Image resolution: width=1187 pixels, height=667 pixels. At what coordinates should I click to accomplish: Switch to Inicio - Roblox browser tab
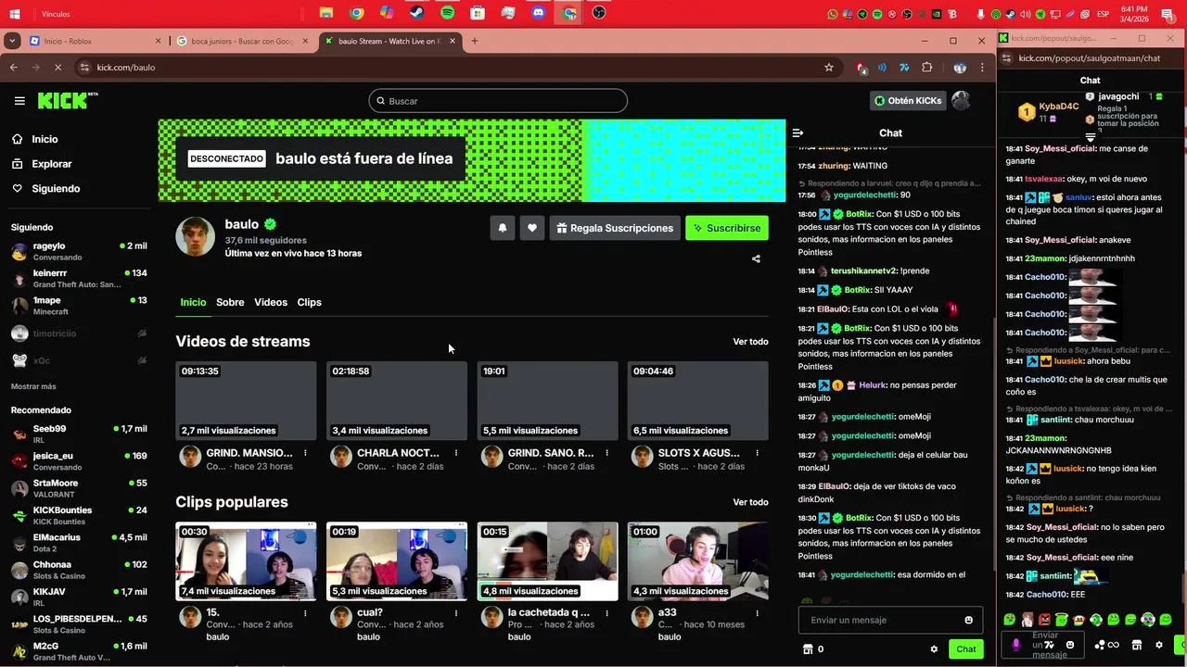96,41
